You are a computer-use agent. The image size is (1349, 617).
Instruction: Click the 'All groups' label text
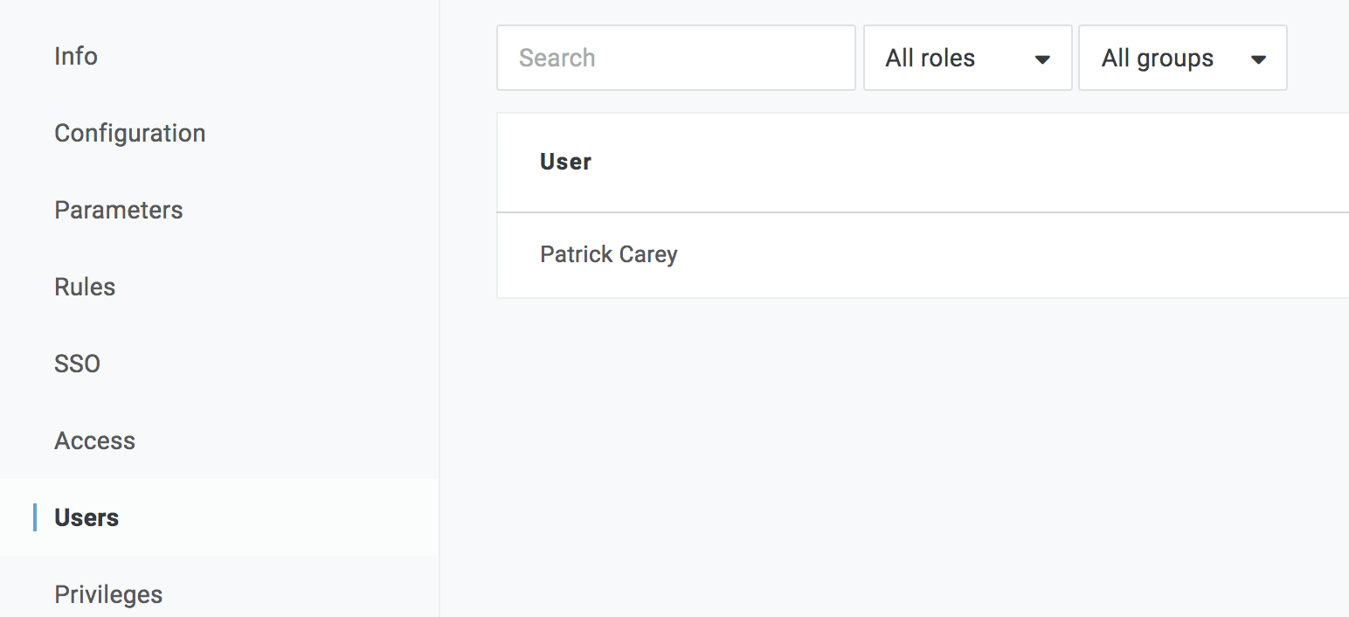tap(1157, 59)
